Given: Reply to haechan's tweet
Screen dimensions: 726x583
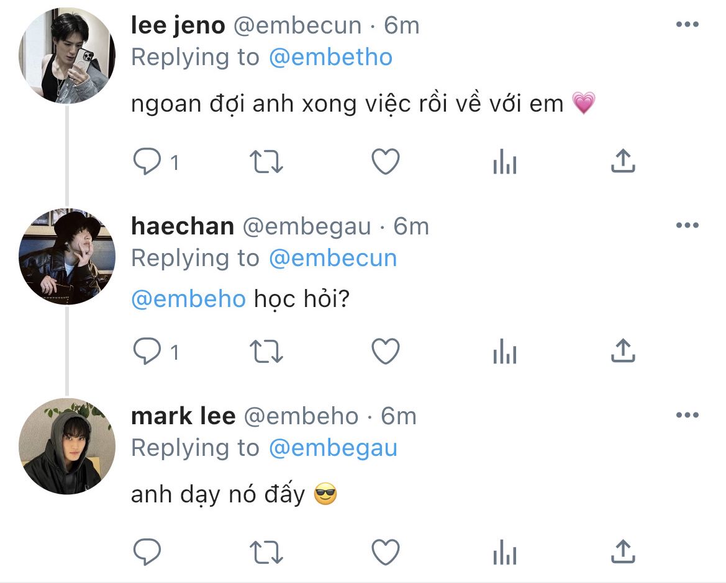Looking at the screenshot, I should coord(148,352).
